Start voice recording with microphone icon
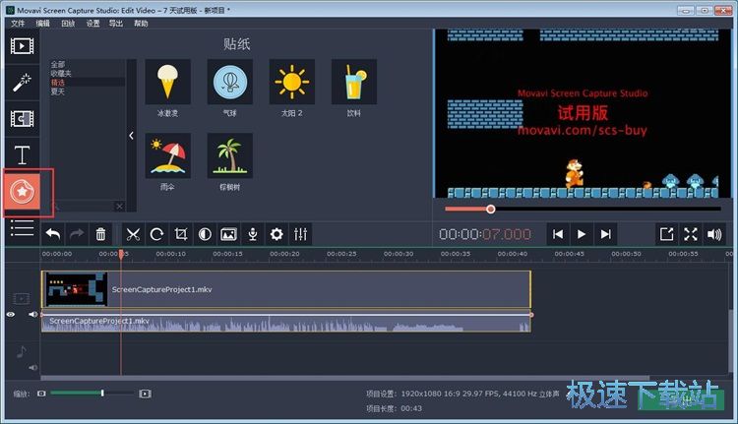Screen dimensions: 738x424 [x=253, y=234]
